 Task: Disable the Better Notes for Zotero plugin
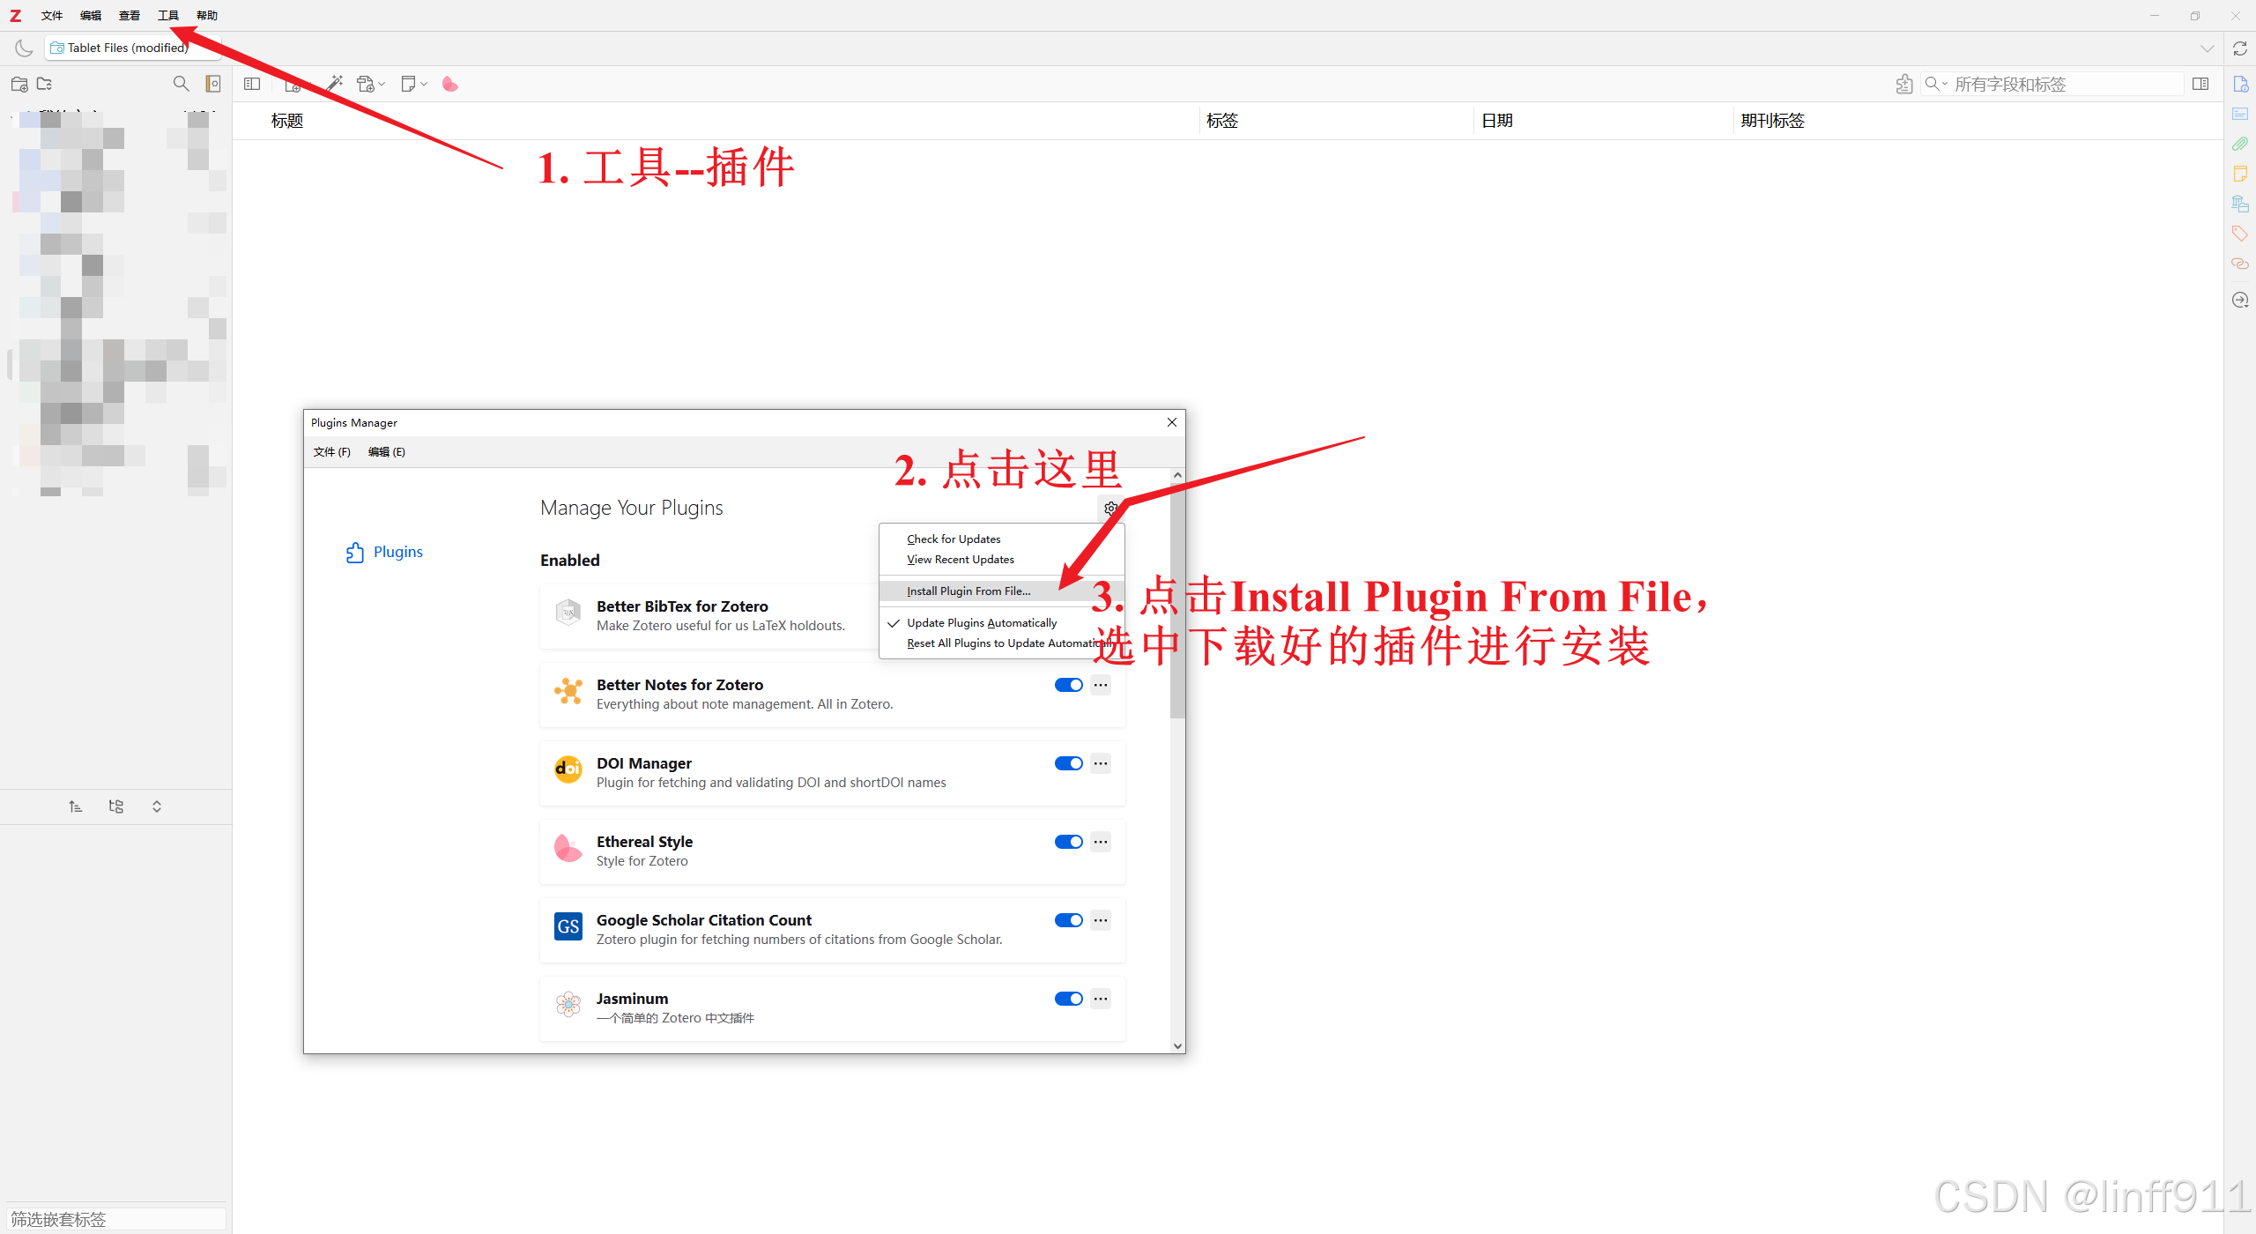[1068, 685]
